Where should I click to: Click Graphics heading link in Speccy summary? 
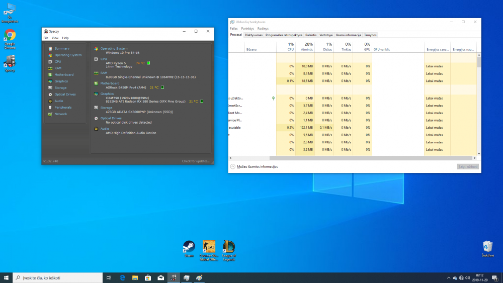point(107,94)
